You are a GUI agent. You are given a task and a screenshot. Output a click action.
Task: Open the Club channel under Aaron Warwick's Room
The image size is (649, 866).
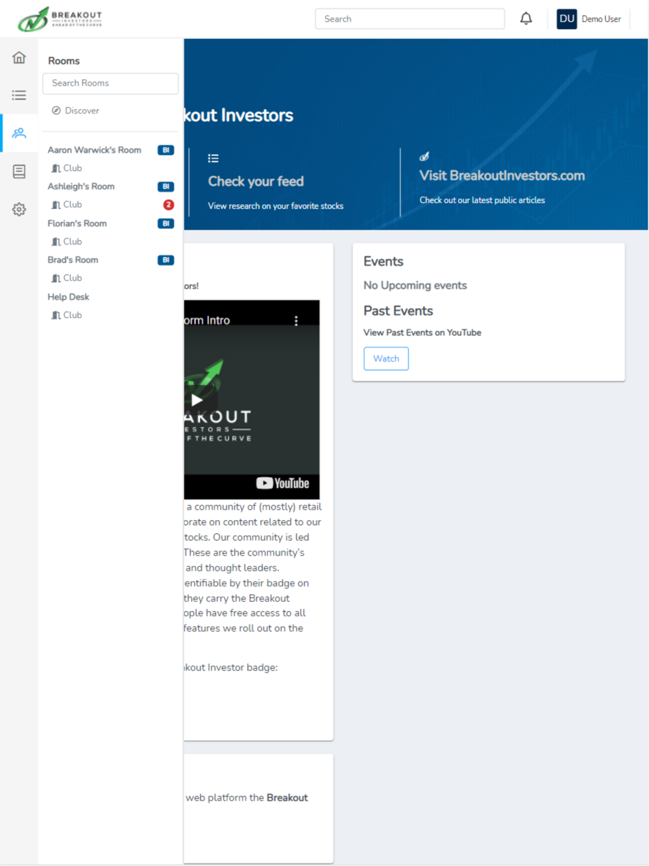coord(67,168)
